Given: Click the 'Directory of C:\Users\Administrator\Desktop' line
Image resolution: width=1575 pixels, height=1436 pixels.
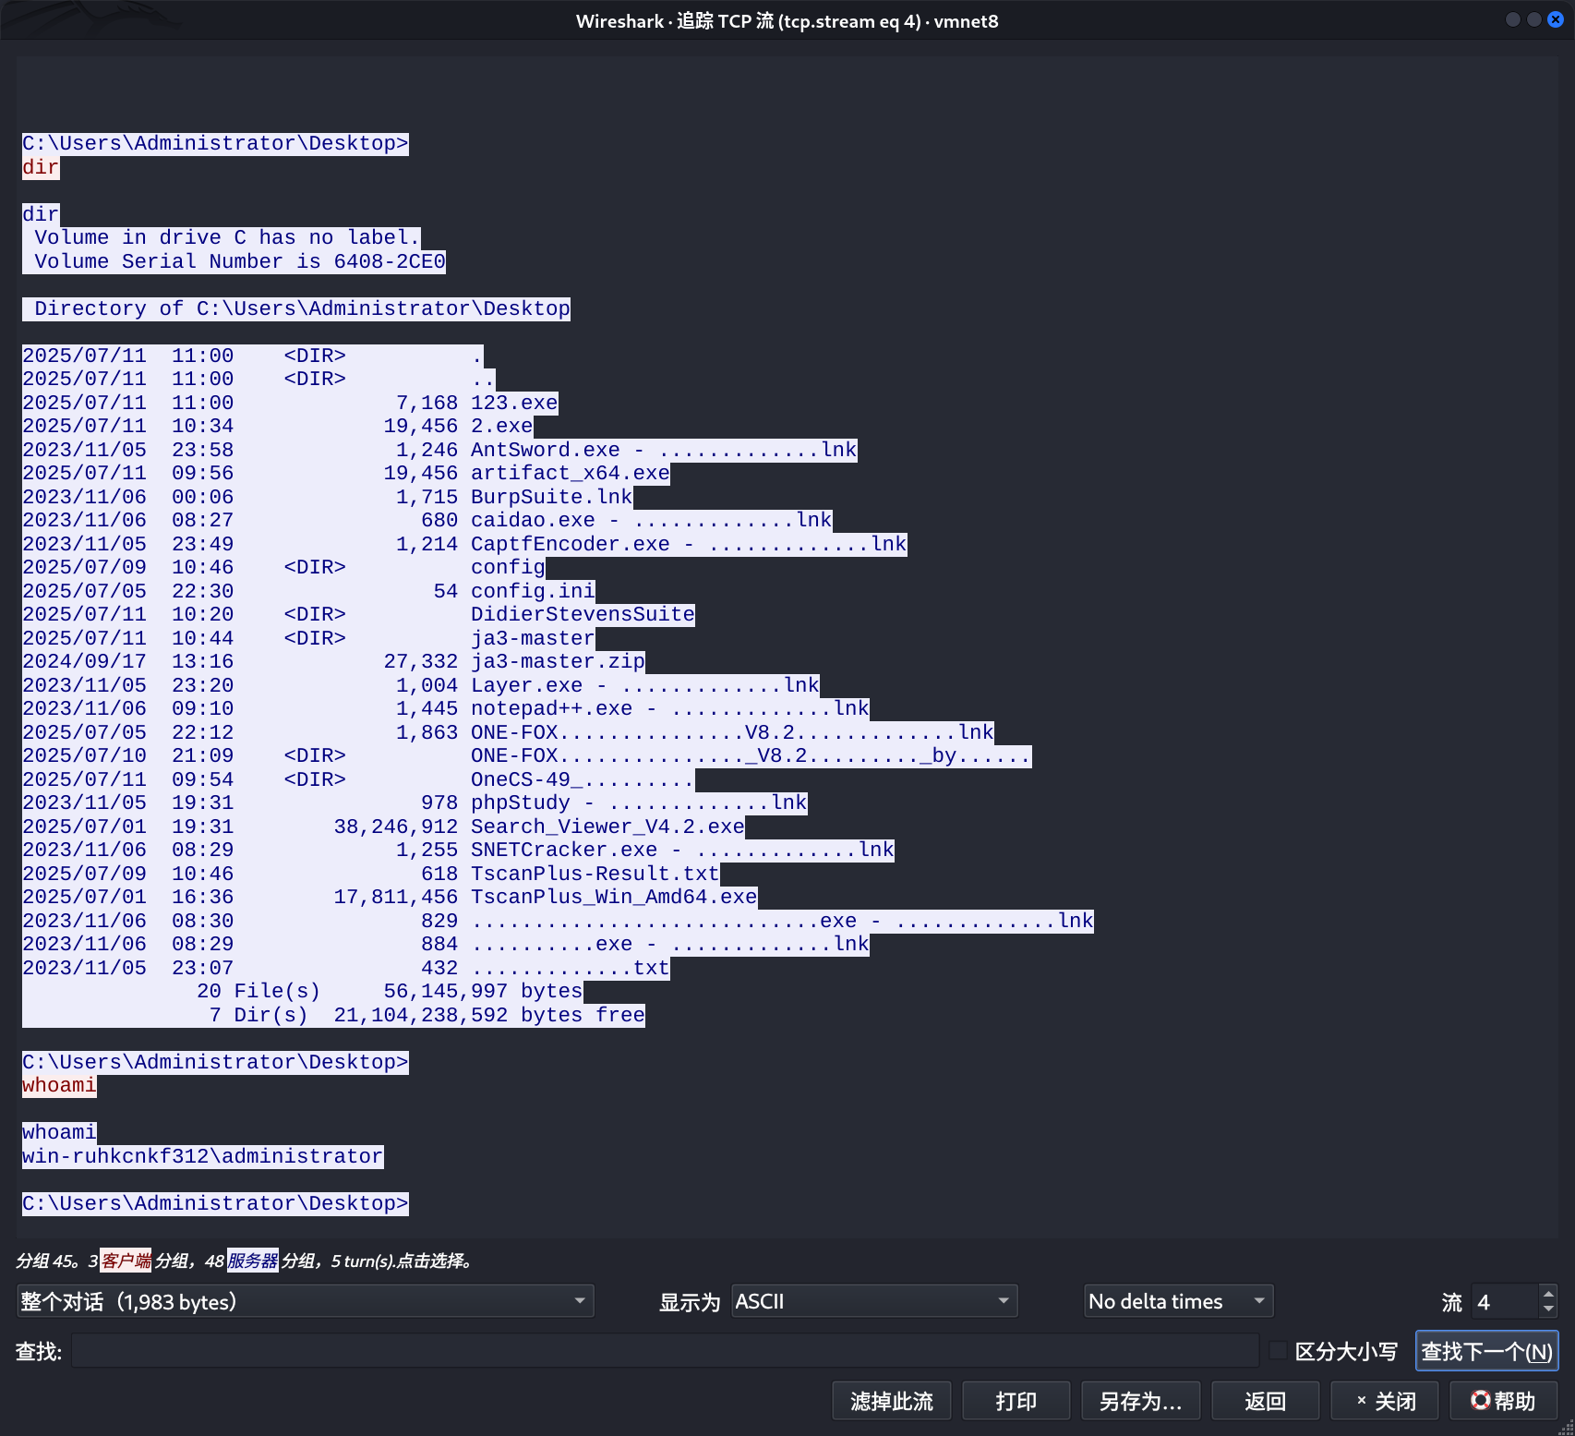Looking at the screenshot, I should [302, 308].
